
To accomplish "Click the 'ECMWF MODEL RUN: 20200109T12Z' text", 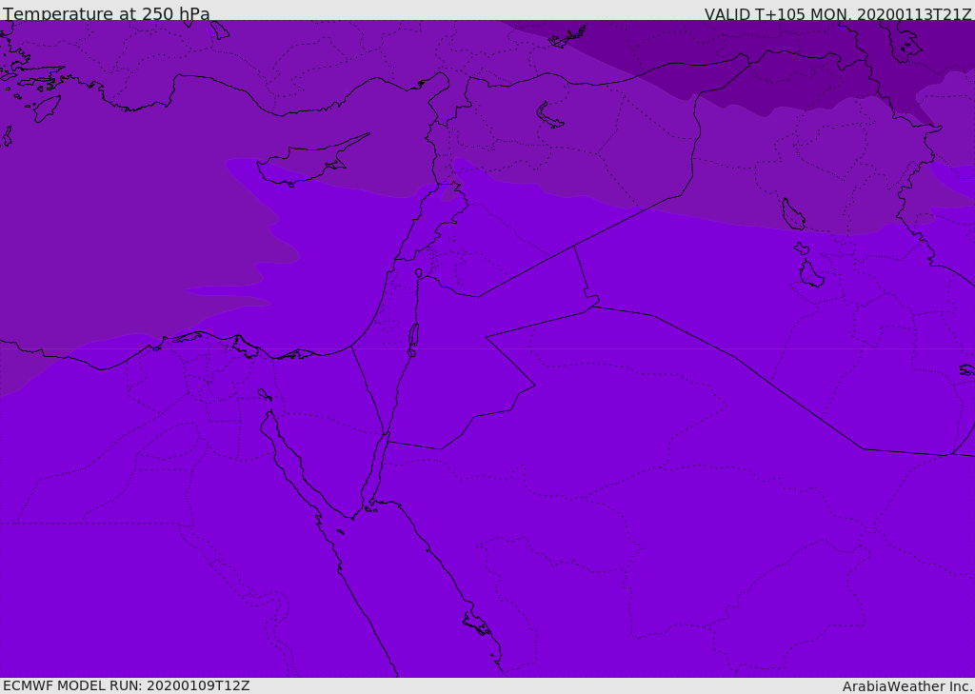I will tap(127, 685).
